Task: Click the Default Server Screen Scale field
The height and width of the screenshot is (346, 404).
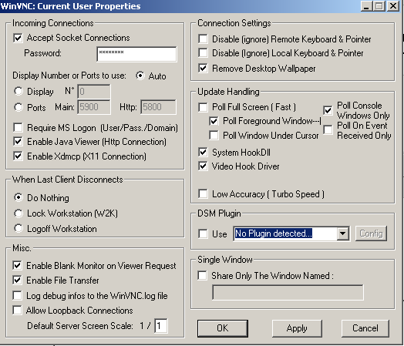Action: [161, 326]
